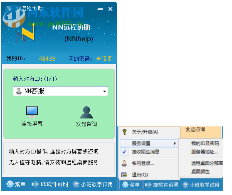Viewport: 232px width, 195px height.
Task: Click the hint text 无人值守电脑,请安装NN远程桌面服务
Action: [54, 162]
